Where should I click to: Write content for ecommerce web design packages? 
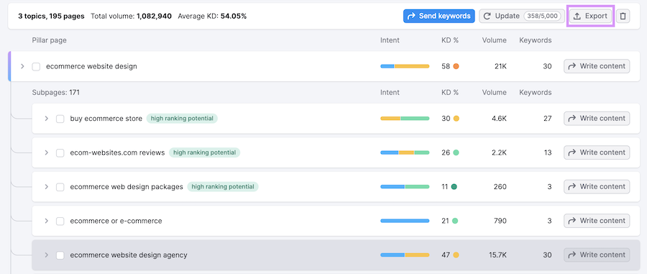coord(597,186)
